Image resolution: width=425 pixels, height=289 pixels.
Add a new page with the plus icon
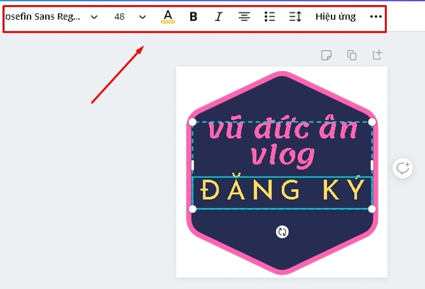coord(377,55)
